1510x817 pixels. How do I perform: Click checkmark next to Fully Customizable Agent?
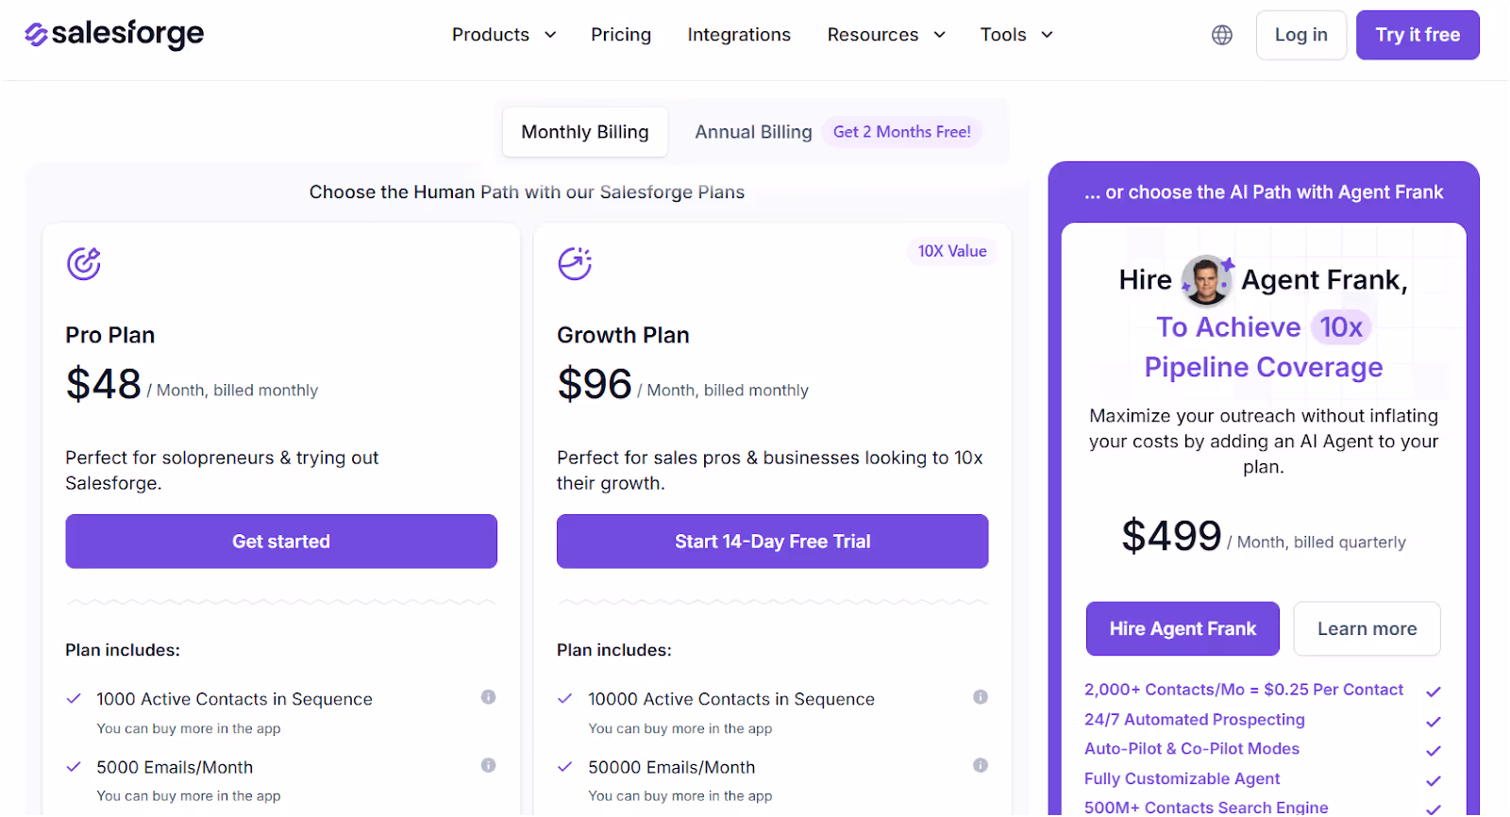(x=1434, y=781)
